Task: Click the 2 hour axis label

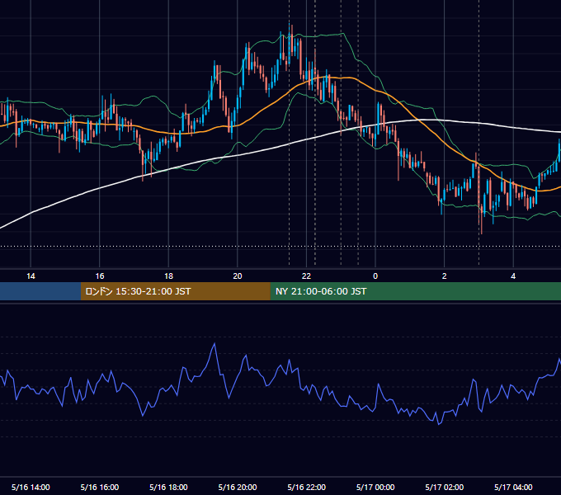Action: click(x=445, y=276)
